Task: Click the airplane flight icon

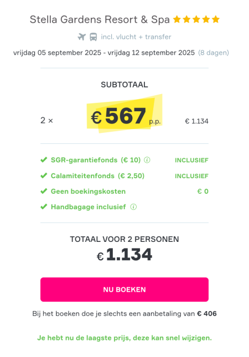Action: point(81,37)
